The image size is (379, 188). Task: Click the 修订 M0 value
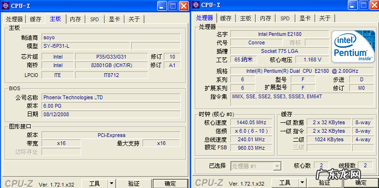[362, 88]
